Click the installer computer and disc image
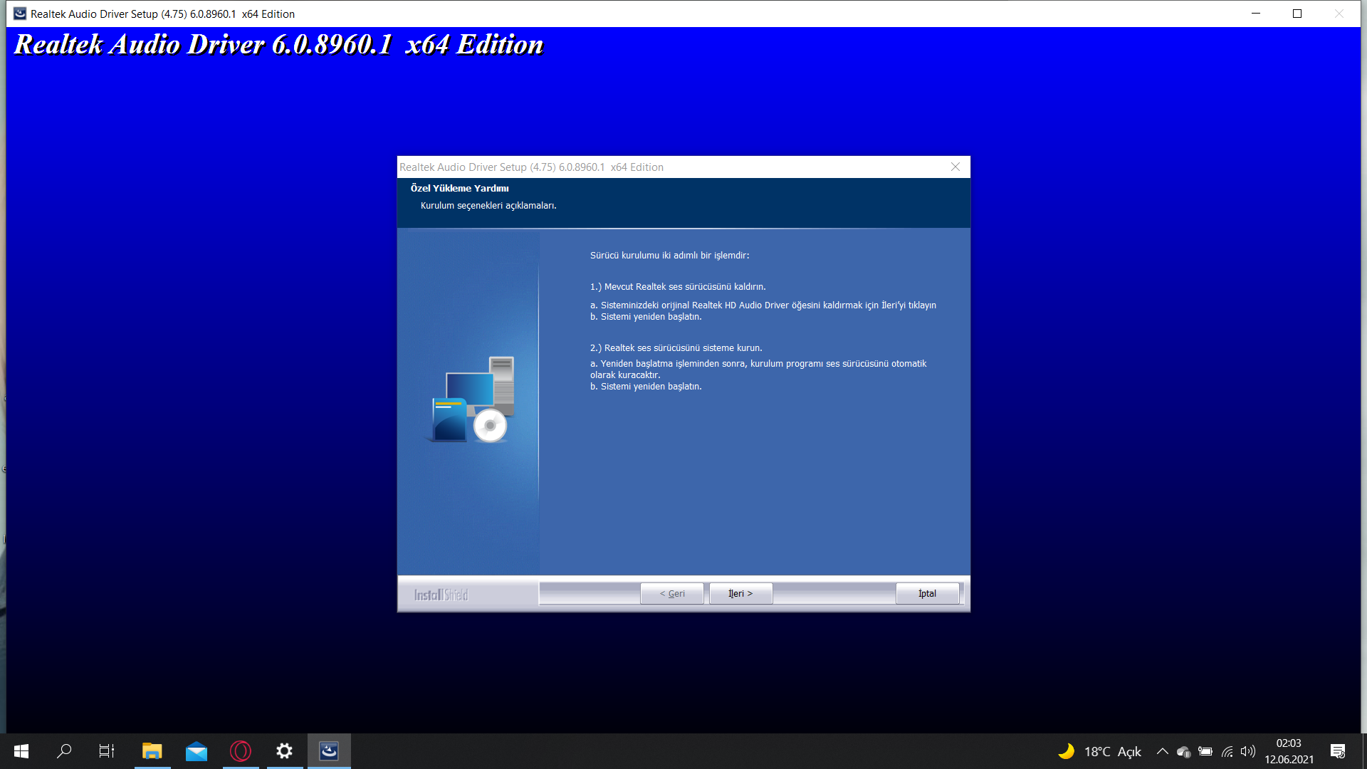1367x769 pixels. [470, 399]
